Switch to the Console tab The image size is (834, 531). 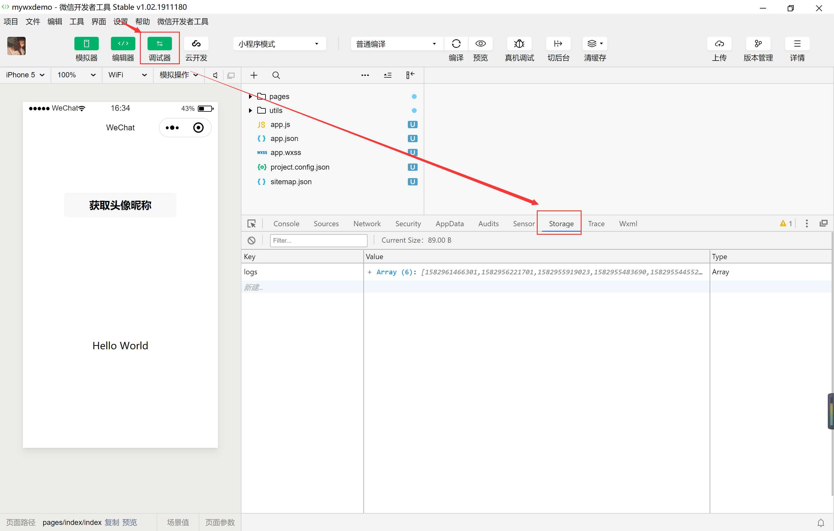[x=286, y=223]
